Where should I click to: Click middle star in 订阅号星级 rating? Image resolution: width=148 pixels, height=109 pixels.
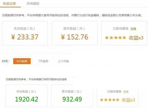(x=110, y=100)
